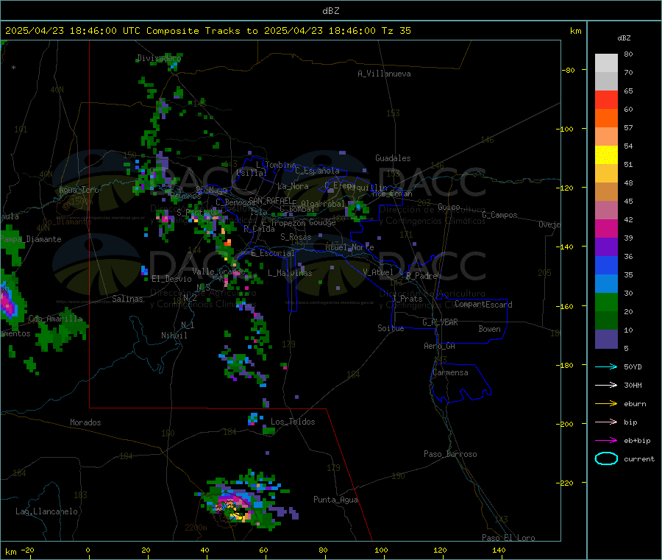This screenshot has width=662, height=560.
Task: Click the 'Tz 35' threshold text in header
Action: pyautogui.click(x=396, y=31)
